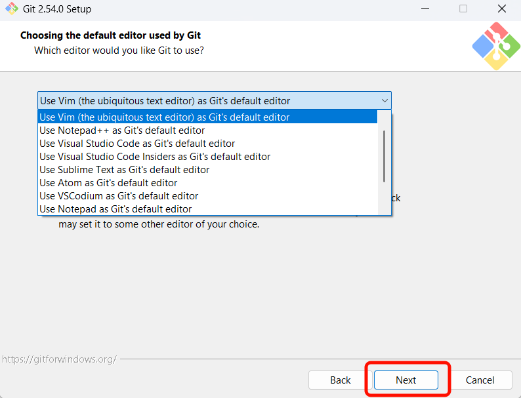Go to the next setup page
521x398 pixels.
coord(406,380)
